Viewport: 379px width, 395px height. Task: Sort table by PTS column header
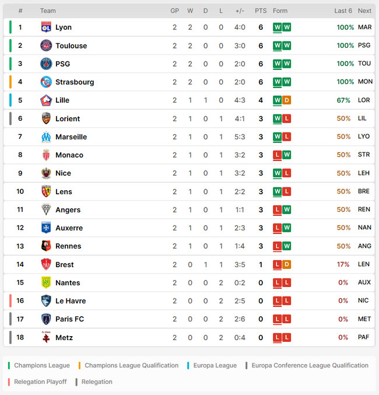click(261, 11)
